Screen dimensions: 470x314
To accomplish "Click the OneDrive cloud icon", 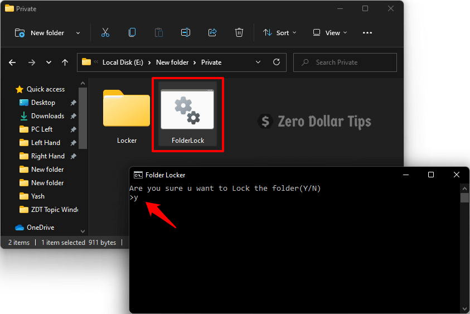I will point(20,228).
